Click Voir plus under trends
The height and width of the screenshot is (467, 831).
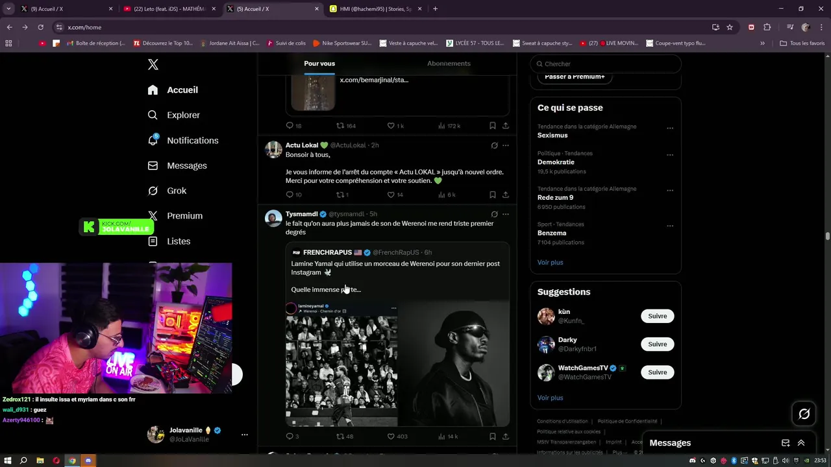pos(550,263)
